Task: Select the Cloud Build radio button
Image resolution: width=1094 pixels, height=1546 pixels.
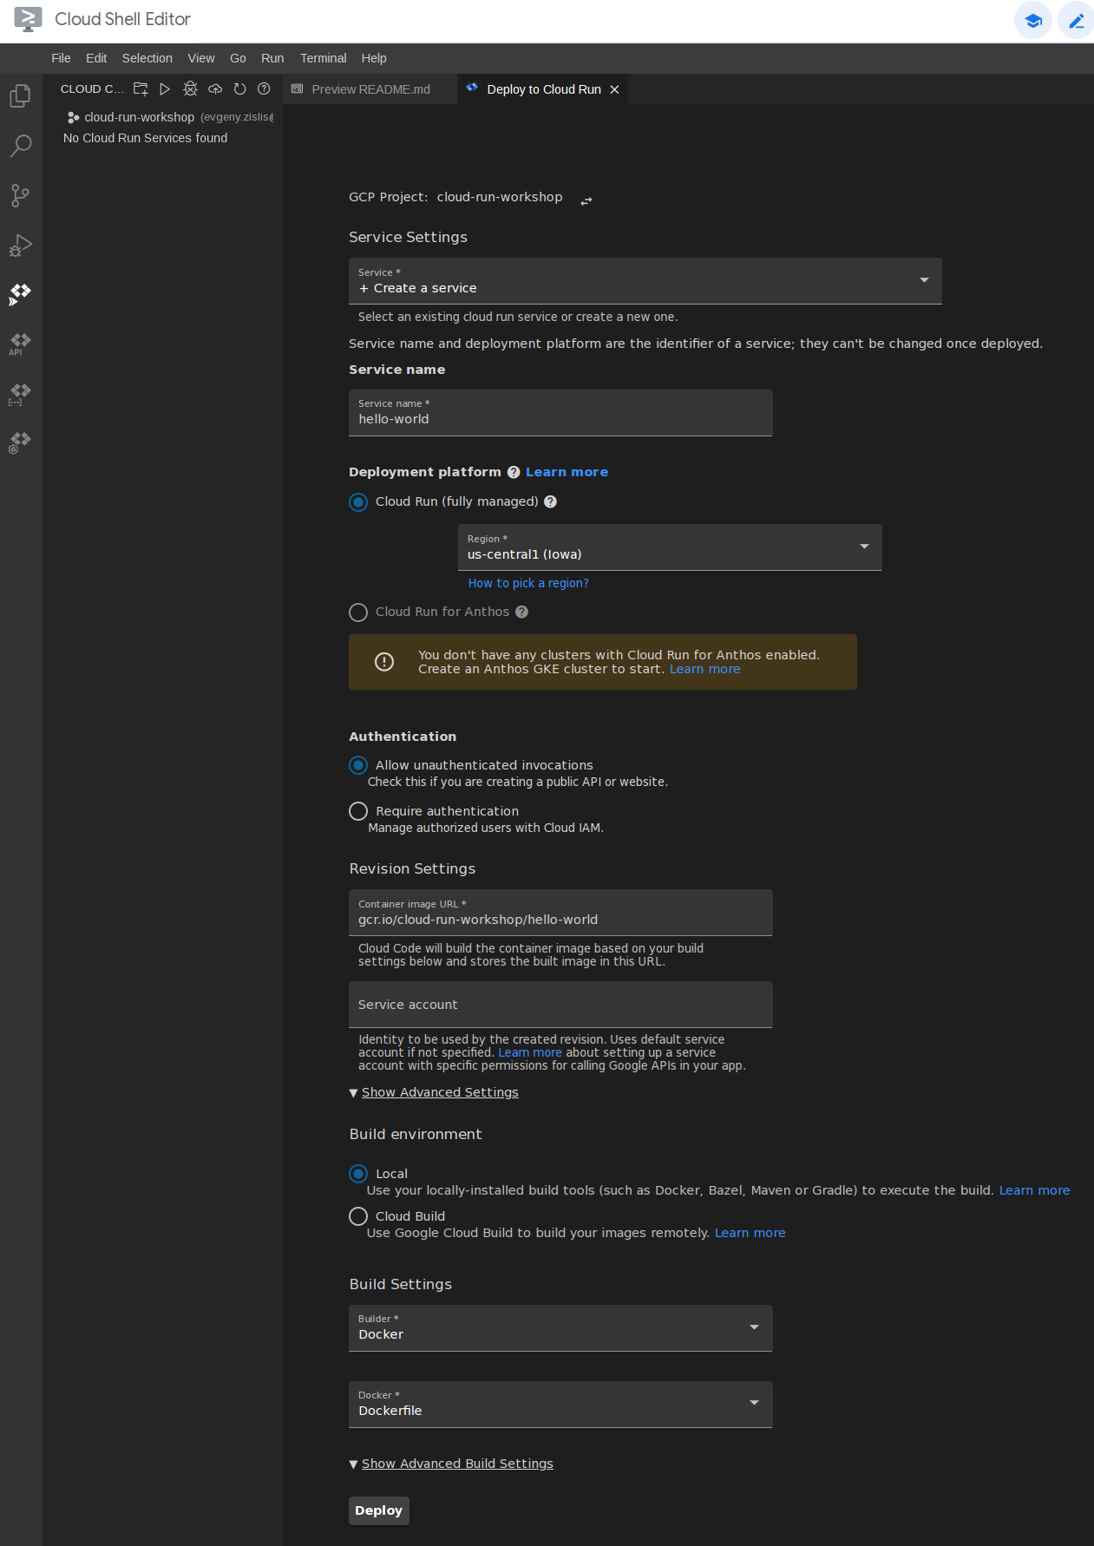Action: (x=358, y=1216)
